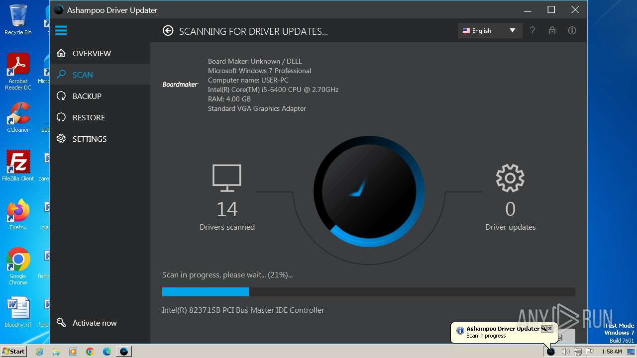
Task: Click the home icon next to Overview
Action: (61, 53)
